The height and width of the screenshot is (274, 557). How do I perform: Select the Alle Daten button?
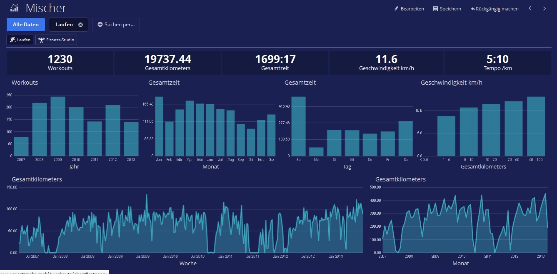pyautogui.click(x=26, y=25)
